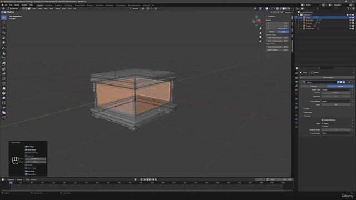Collapse the Shading section
The image size is (356, 200).
(x=307, y=116)
